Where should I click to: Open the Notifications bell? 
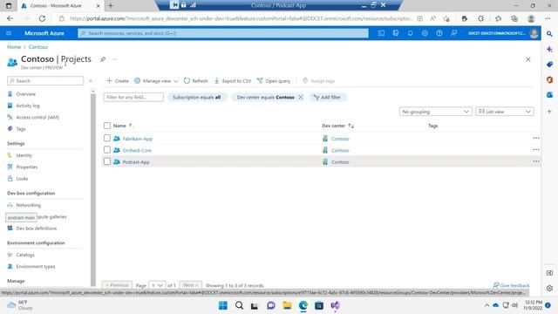(x=410, y=33)
